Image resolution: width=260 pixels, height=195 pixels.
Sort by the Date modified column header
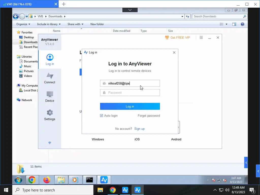tap(122, 31)
